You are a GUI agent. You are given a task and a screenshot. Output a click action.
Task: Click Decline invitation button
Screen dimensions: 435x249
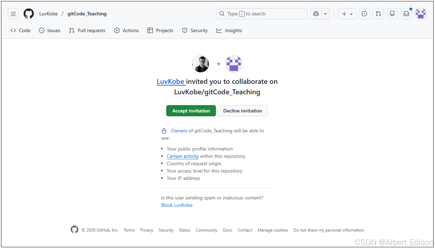click(243, 111)
